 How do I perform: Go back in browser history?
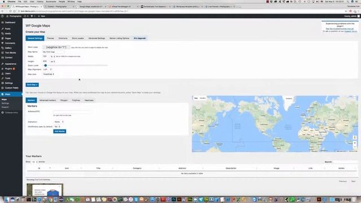tap(2, 11)
